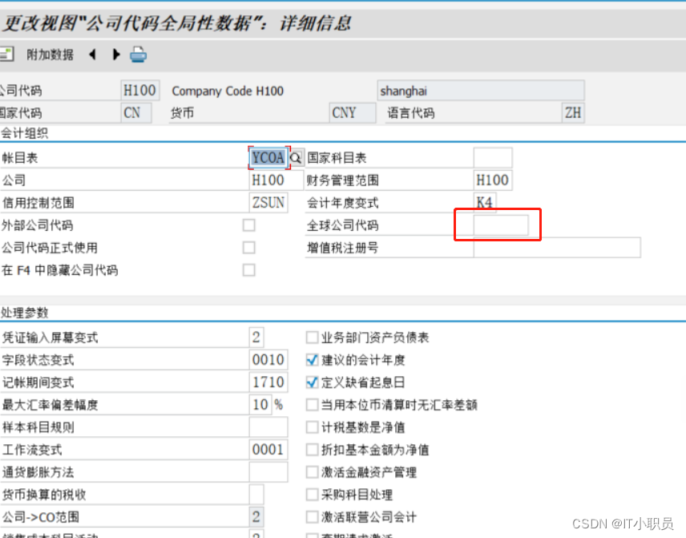The image size is (686, 538).
Task: Enable 激活联营公司会计 checkbox
Action: coord(312,516)
